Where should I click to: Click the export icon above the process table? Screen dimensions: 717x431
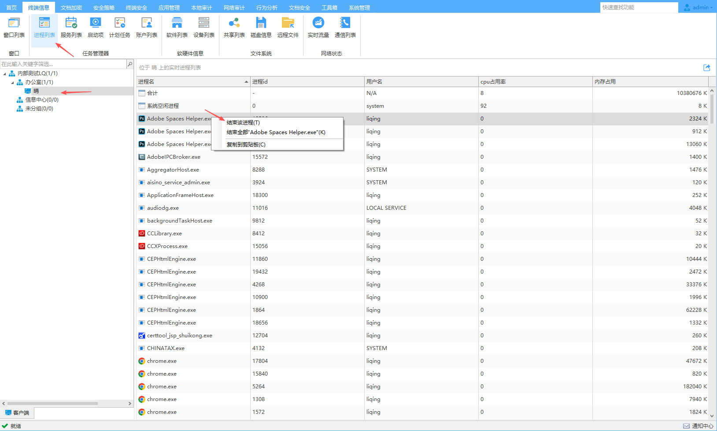click(706, 68)
